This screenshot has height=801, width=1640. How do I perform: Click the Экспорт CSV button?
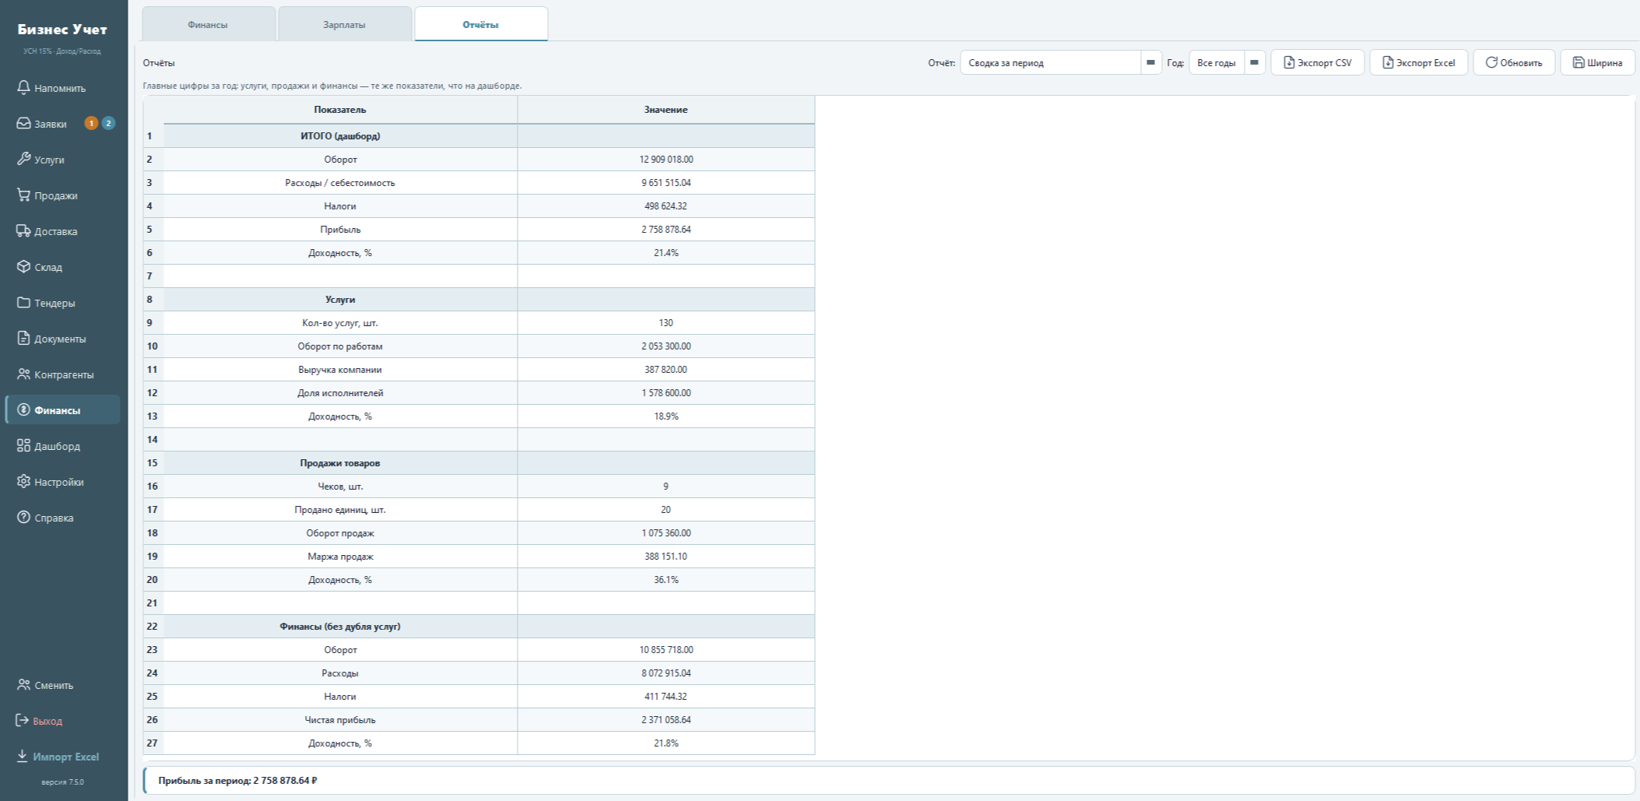coord(1317,62)
